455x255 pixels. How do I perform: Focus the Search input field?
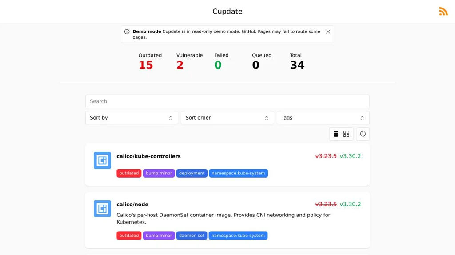(227, 101)
